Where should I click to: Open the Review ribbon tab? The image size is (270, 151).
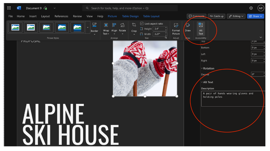77,16
